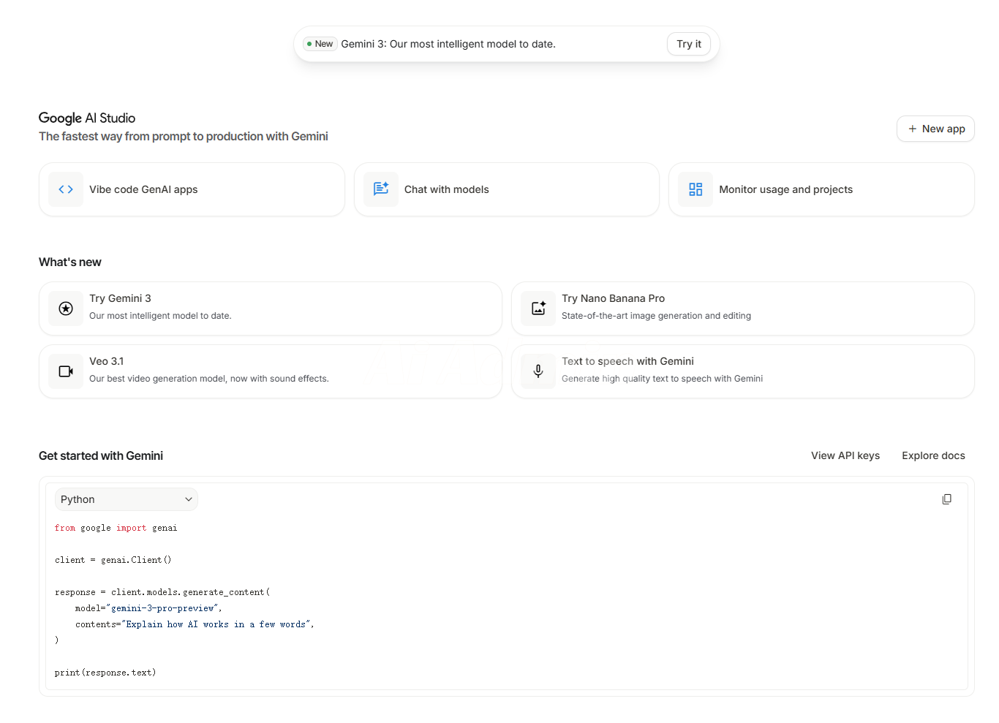Click the microphone icon for Text to speech

538,371
